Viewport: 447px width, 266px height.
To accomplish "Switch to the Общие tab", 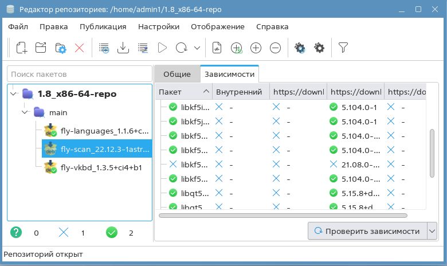I will click(177, 74).
